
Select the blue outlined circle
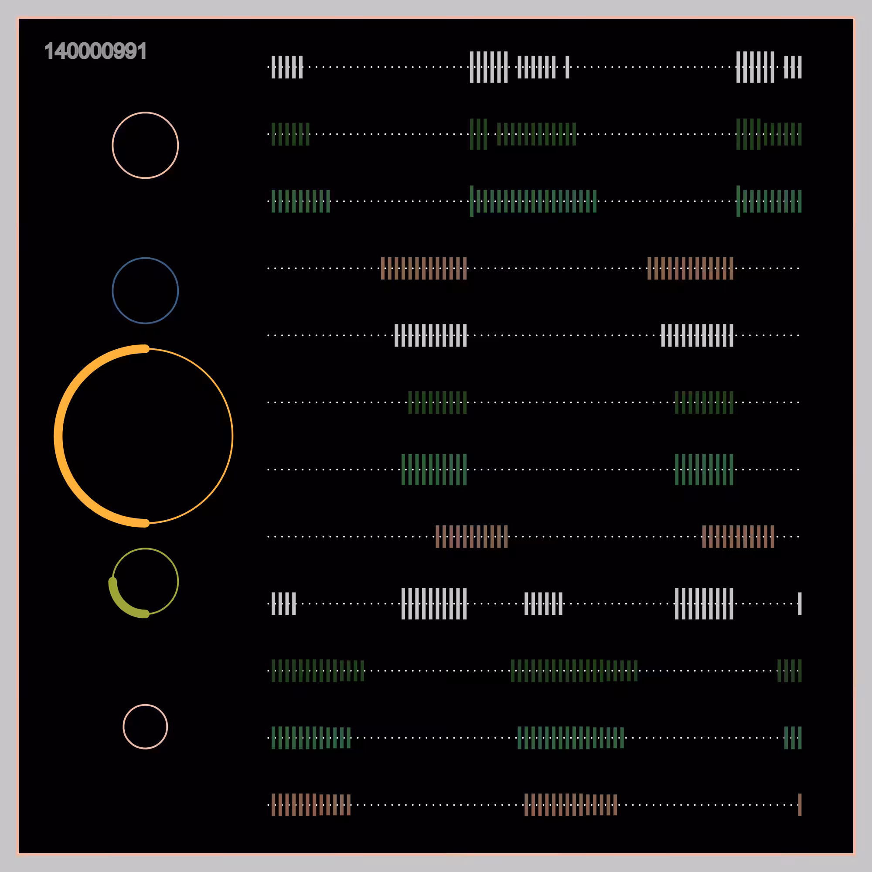click(145, 291)
